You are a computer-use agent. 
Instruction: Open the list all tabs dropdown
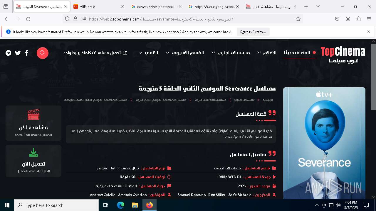pyautogui.click(x=318, y=6)
